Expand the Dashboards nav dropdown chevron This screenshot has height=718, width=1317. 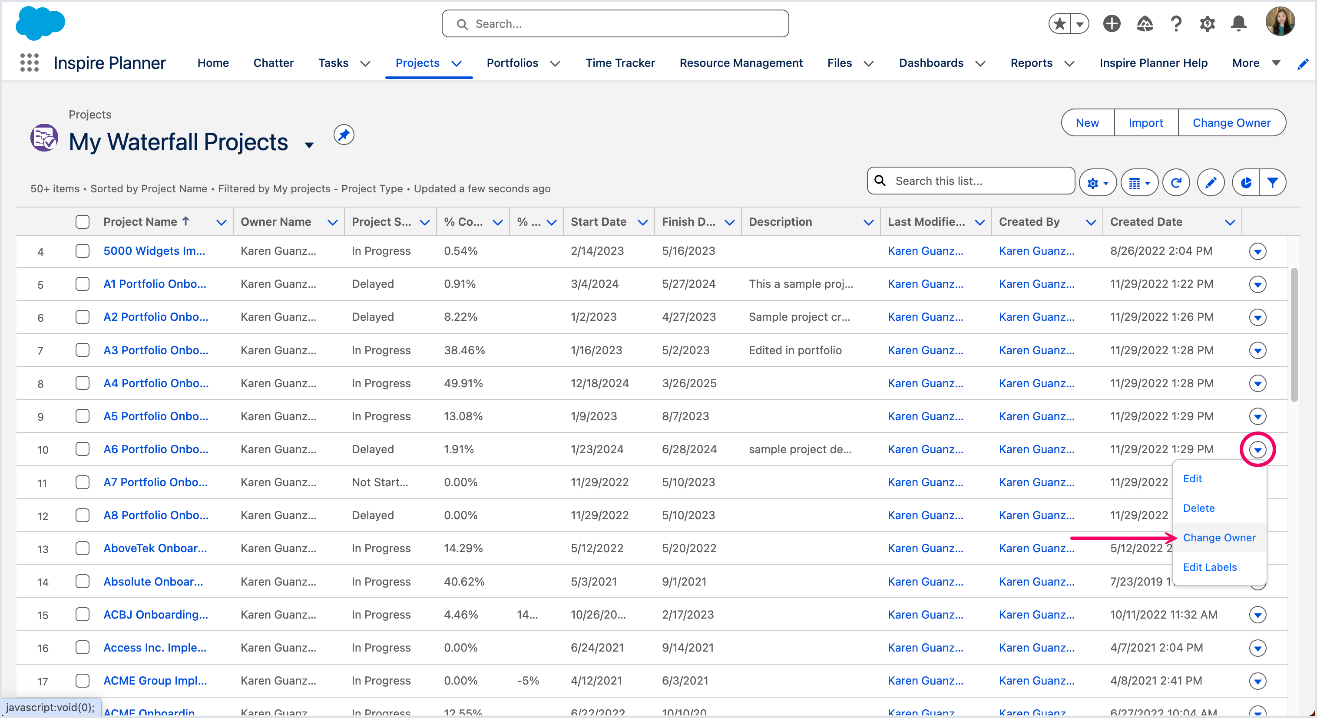click(980, 64)
